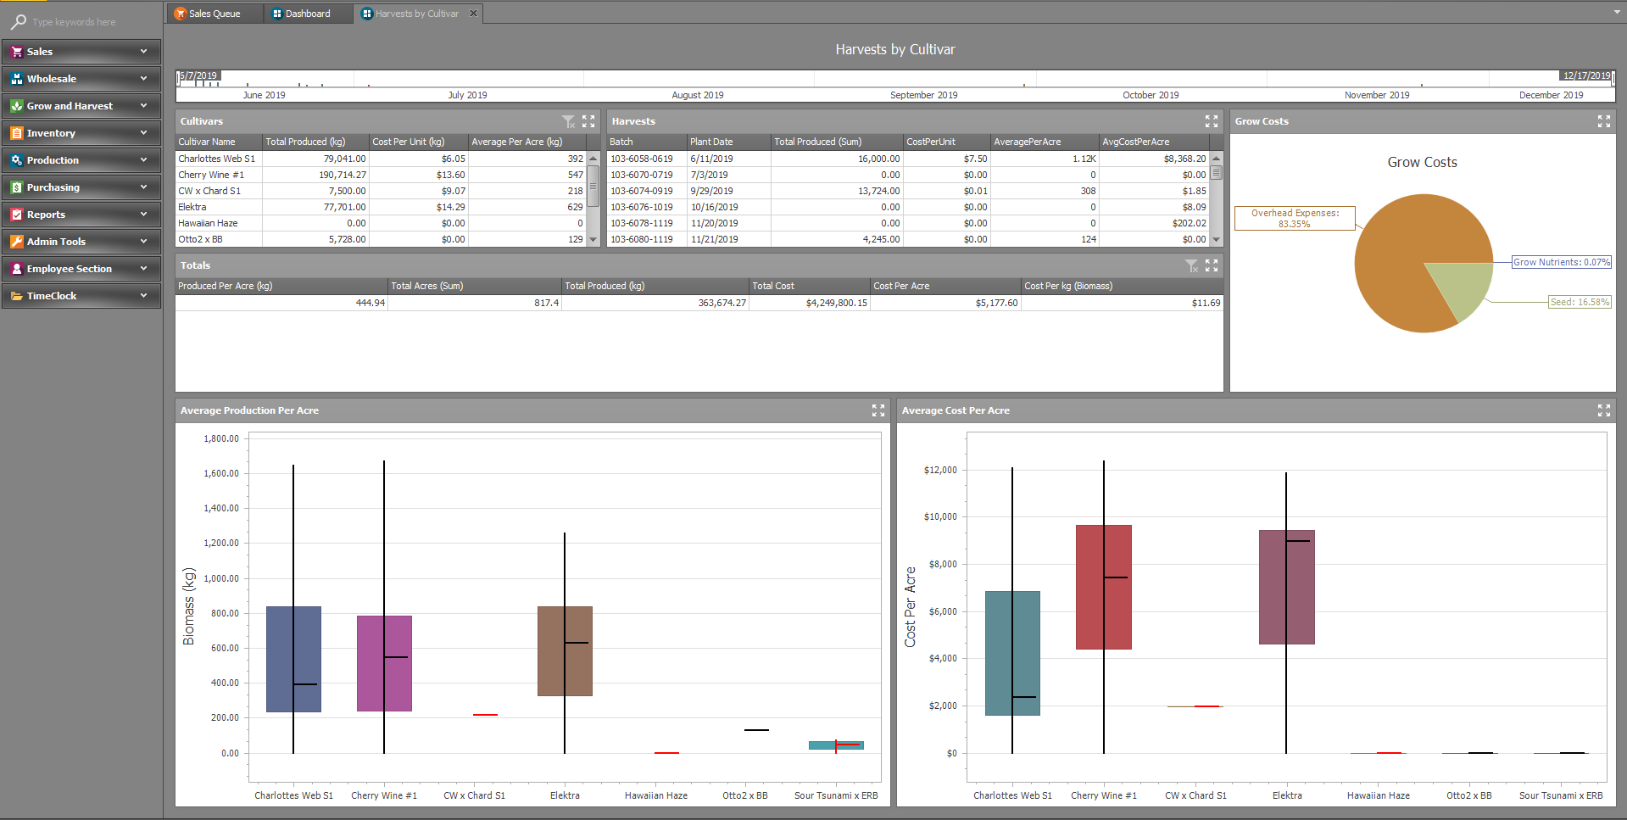Viewport: 1627px width, 820px height.
Task: Expand the Grow and Harvest section
Action: [81, 106]
